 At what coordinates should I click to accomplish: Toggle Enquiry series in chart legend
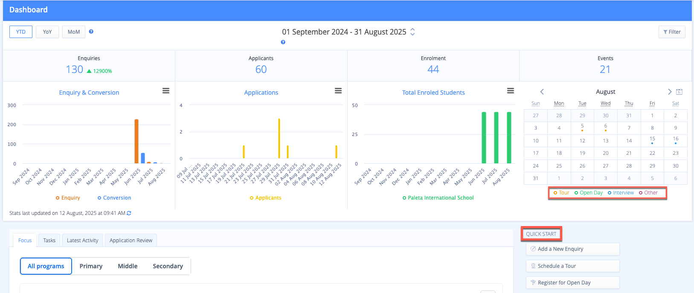[x=68, y=198]
